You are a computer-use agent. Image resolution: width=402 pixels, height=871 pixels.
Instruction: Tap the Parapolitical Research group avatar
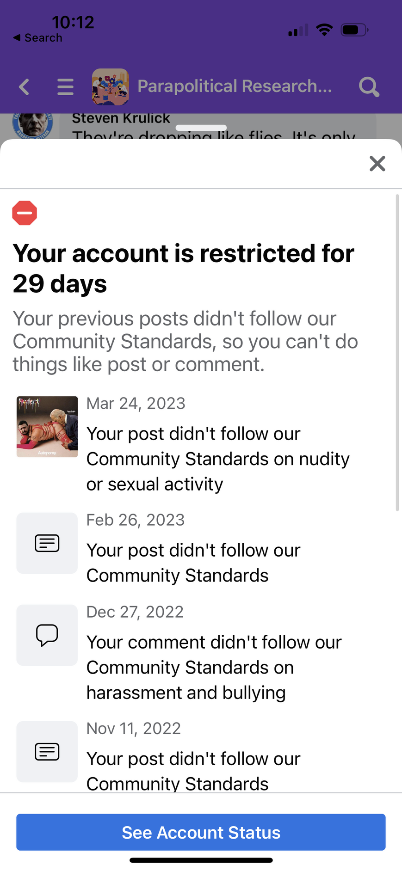[x=110, y=87]
